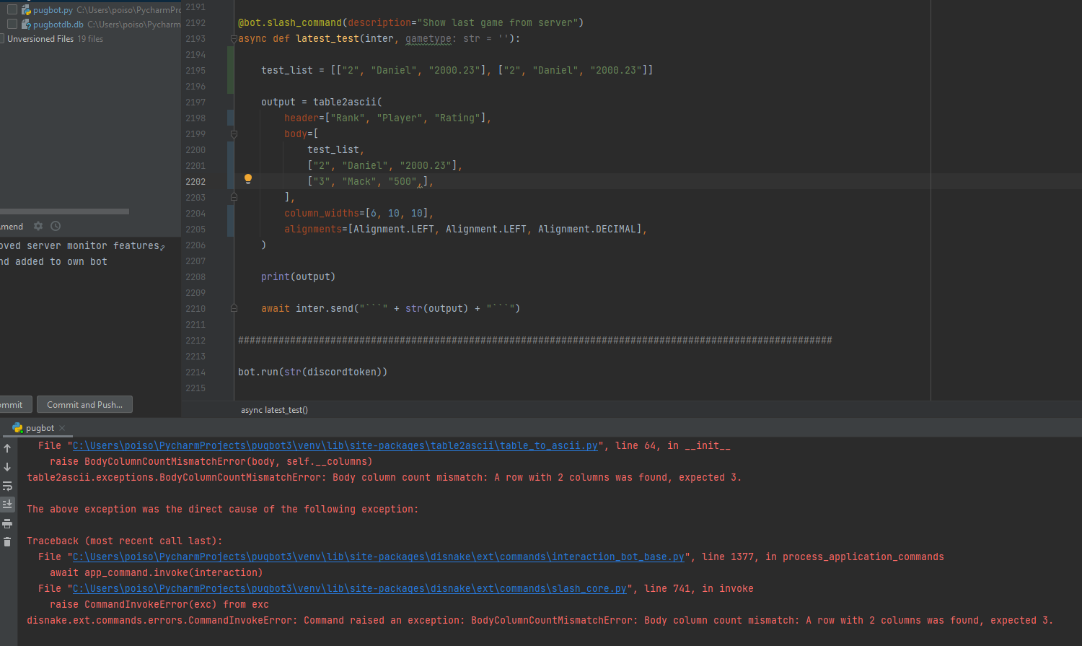Toggle 'Scroll to the End' in console output

(x=7, y=504)
